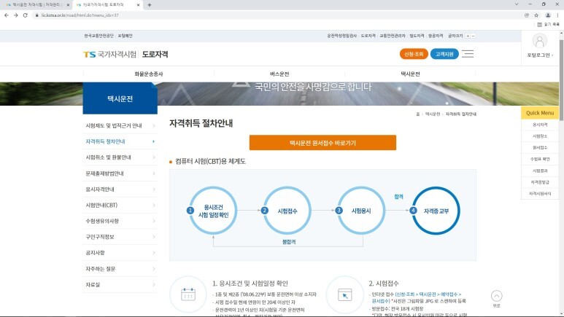Screen dimensions: 564x317
Task: Click the home icon in breadcrumb
Action: 417,114
